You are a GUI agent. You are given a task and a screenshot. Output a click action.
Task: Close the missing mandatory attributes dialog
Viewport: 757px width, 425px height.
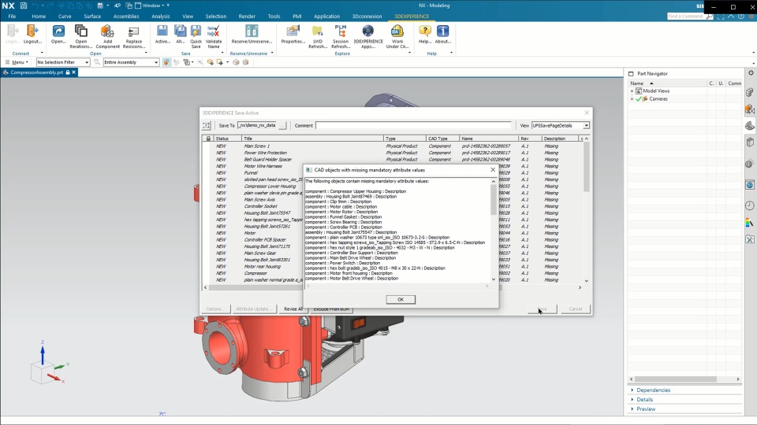tap(492, 170)
